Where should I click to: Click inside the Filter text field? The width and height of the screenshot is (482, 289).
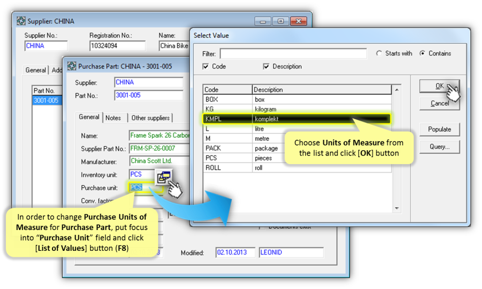pos(293,54)
